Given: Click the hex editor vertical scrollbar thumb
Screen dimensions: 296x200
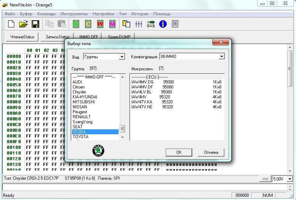Looking at the screenshot, I should pyautogui.click(x=290, y=69).
